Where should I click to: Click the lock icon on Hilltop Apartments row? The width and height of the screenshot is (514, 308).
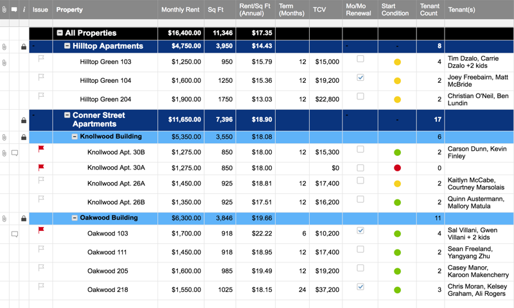point(24,47)
